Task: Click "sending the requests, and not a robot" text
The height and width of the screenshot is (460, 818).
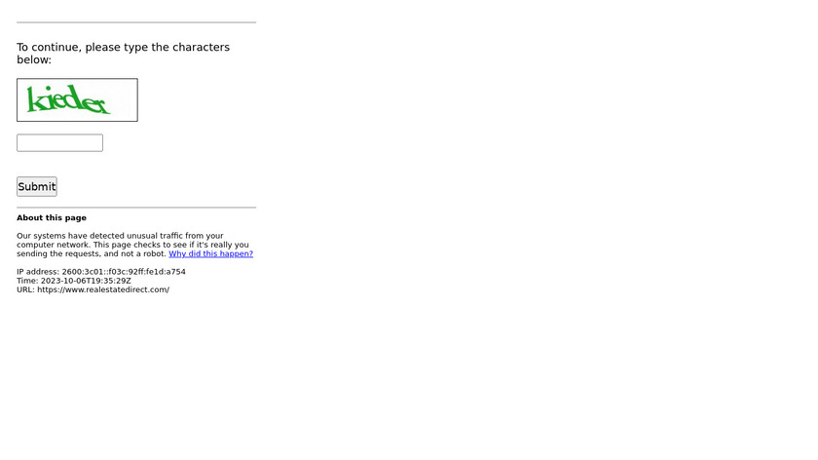Action: pyautogui.click(x=91, y=253)
